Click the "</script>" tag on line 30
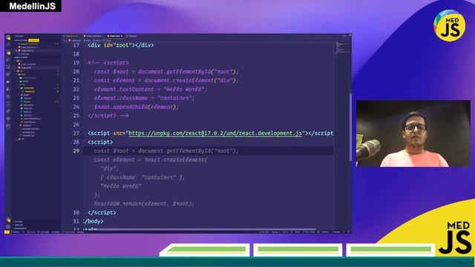The image size is (475, 267). pos(102,213)
